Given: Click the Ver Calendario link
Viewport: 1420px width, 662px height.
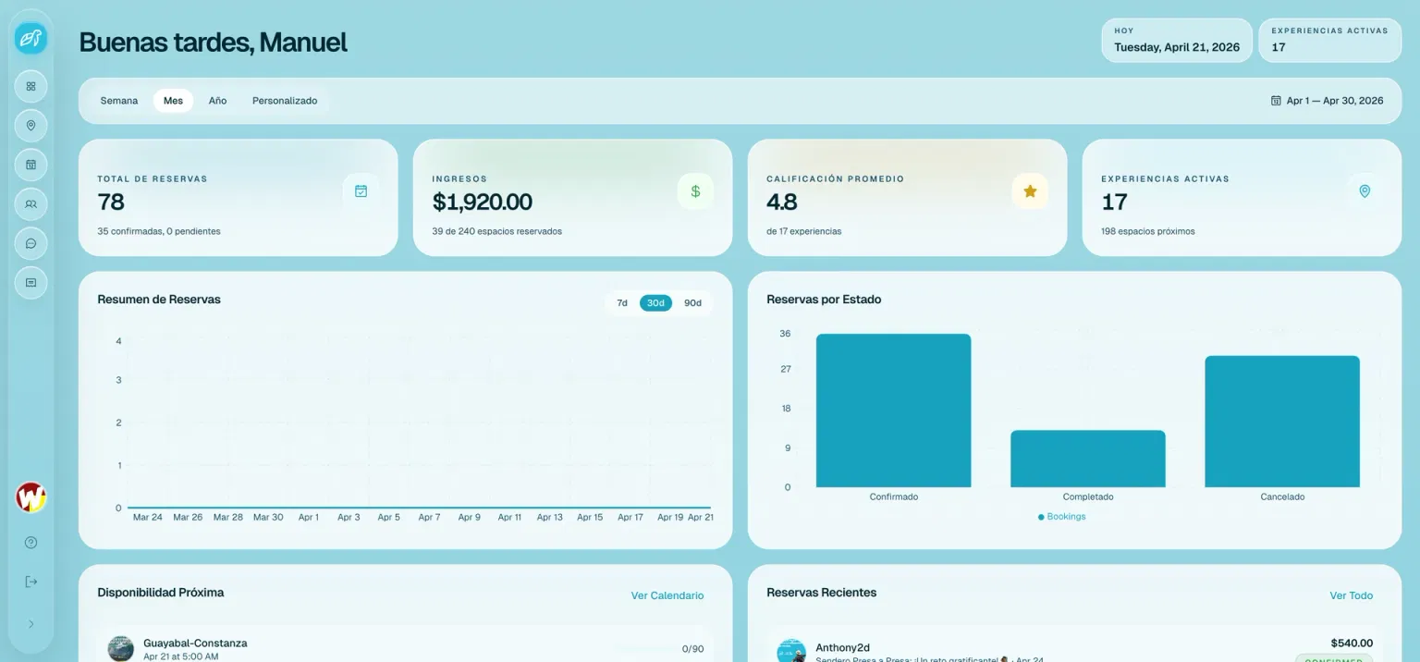Looking at the screenshot, I should pos(667,595).
